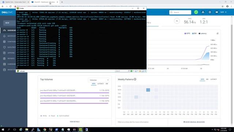Open File Explorer from the taskbar
Viewport: 234px width, 132px height.
[27, 129]
